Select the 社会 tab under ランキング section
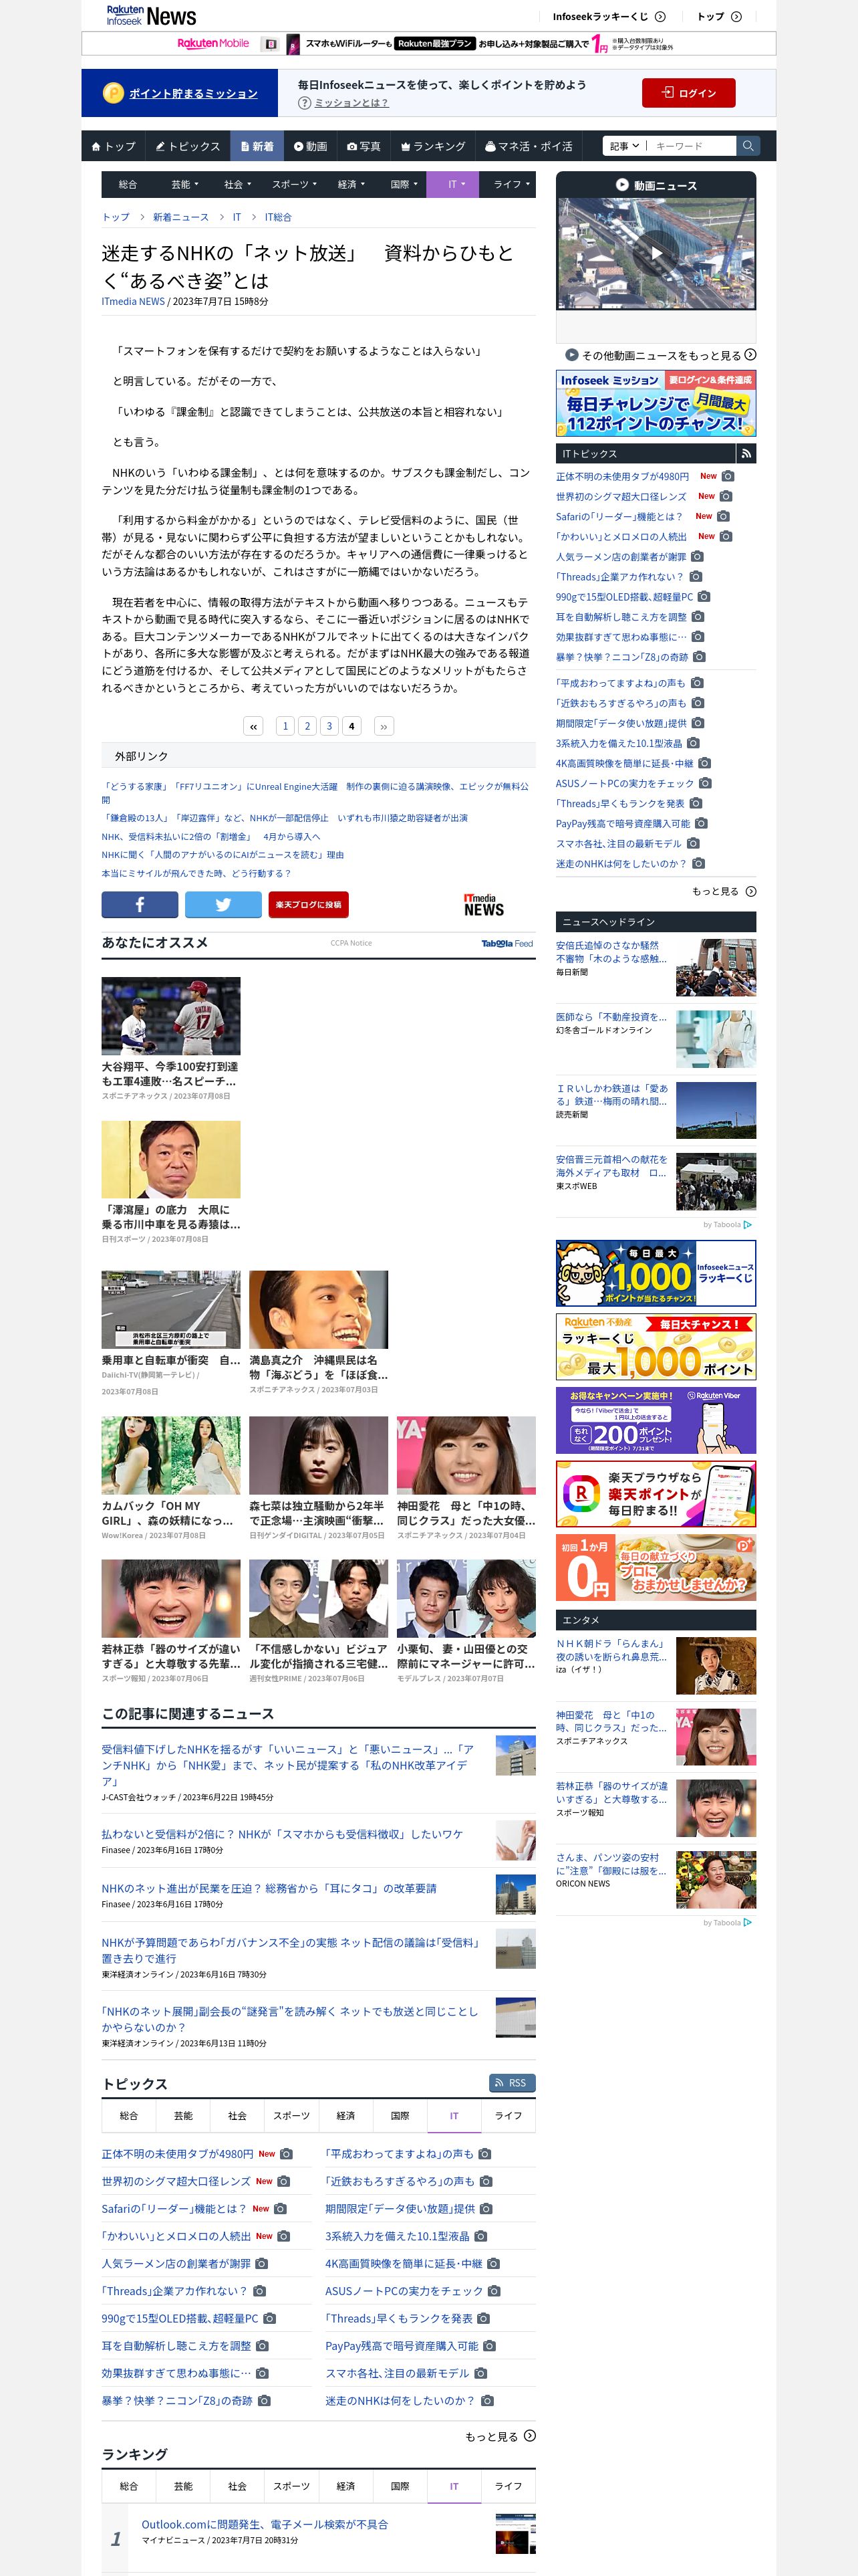 click(x=238, y=2485)
